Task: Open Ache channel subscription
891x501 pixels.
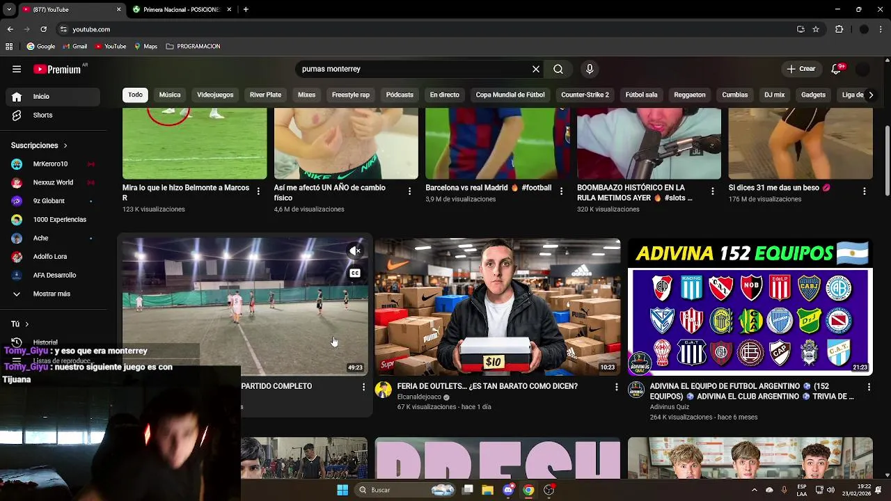Action: click(54, 238)
